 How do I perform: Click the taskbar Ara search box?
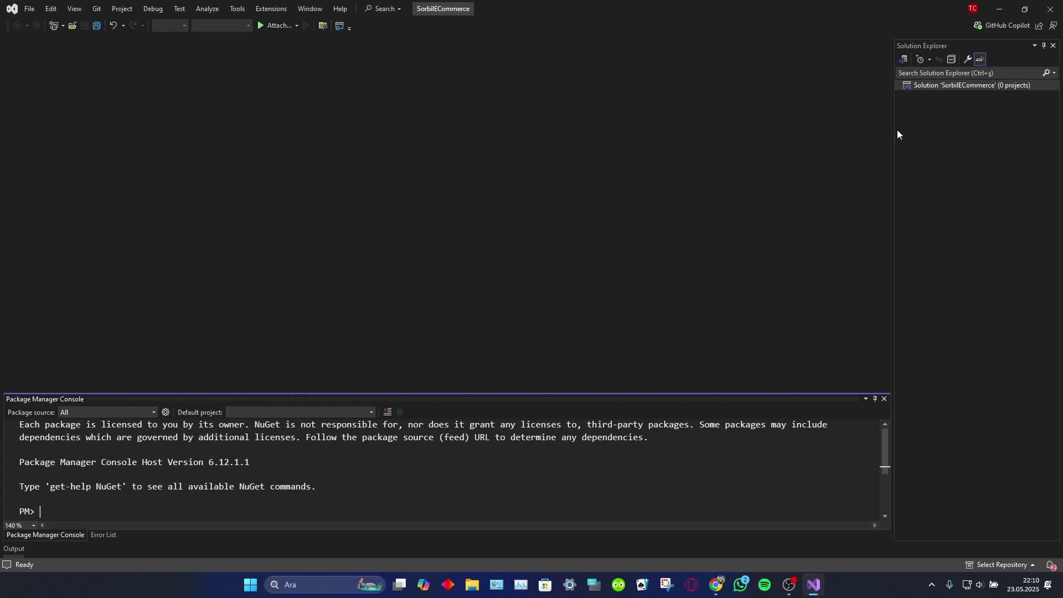coord(325,585)
